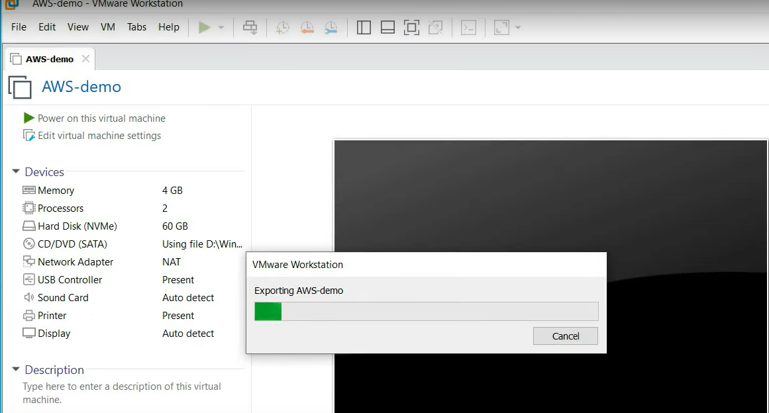Open the Snapshot Manager toolbar icon
The image size is (769, 413).
pos(331,27)
